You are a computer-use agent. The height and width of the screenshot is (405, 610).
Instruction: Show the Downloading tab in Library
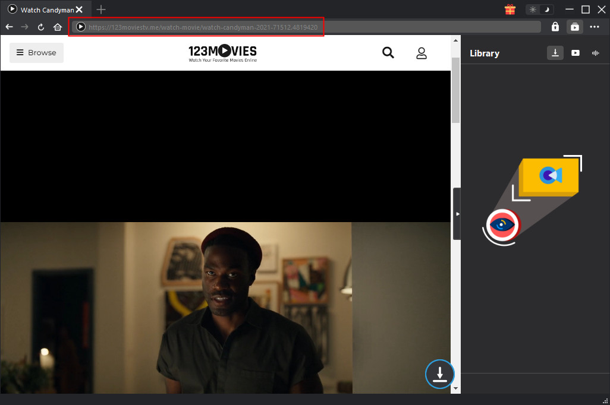click(555, 53)
